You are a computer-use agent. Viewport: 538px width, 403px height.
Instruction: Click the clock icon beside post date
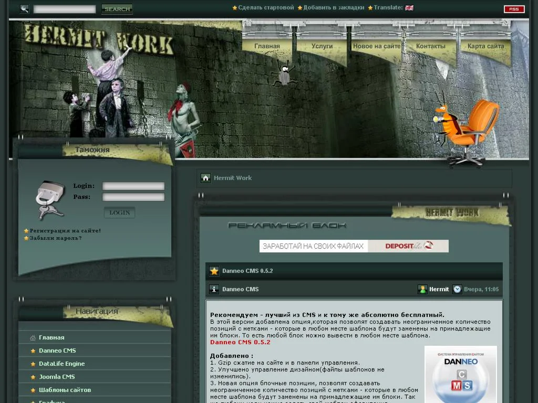[457, 289]
